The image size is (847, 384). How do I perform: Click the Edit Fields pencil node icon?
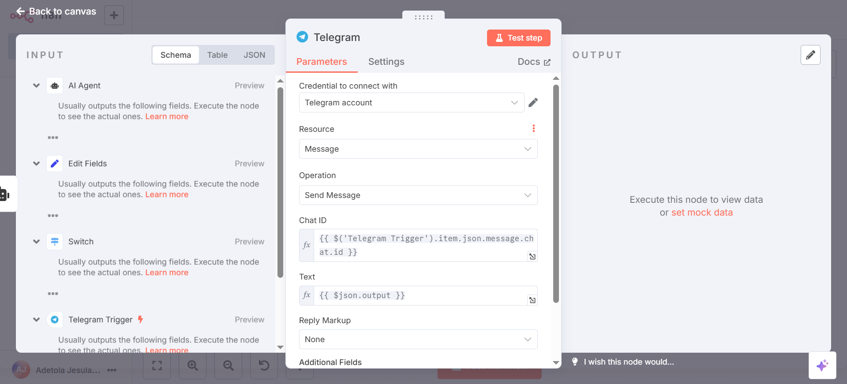(x=55, y=164)
